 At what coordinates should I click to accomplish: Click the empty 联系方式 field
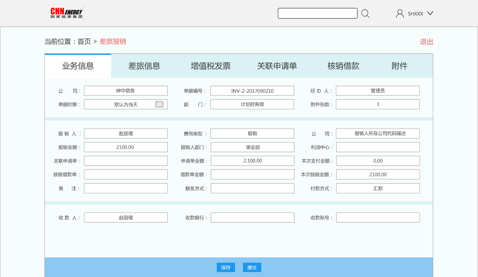click(252, 188)
